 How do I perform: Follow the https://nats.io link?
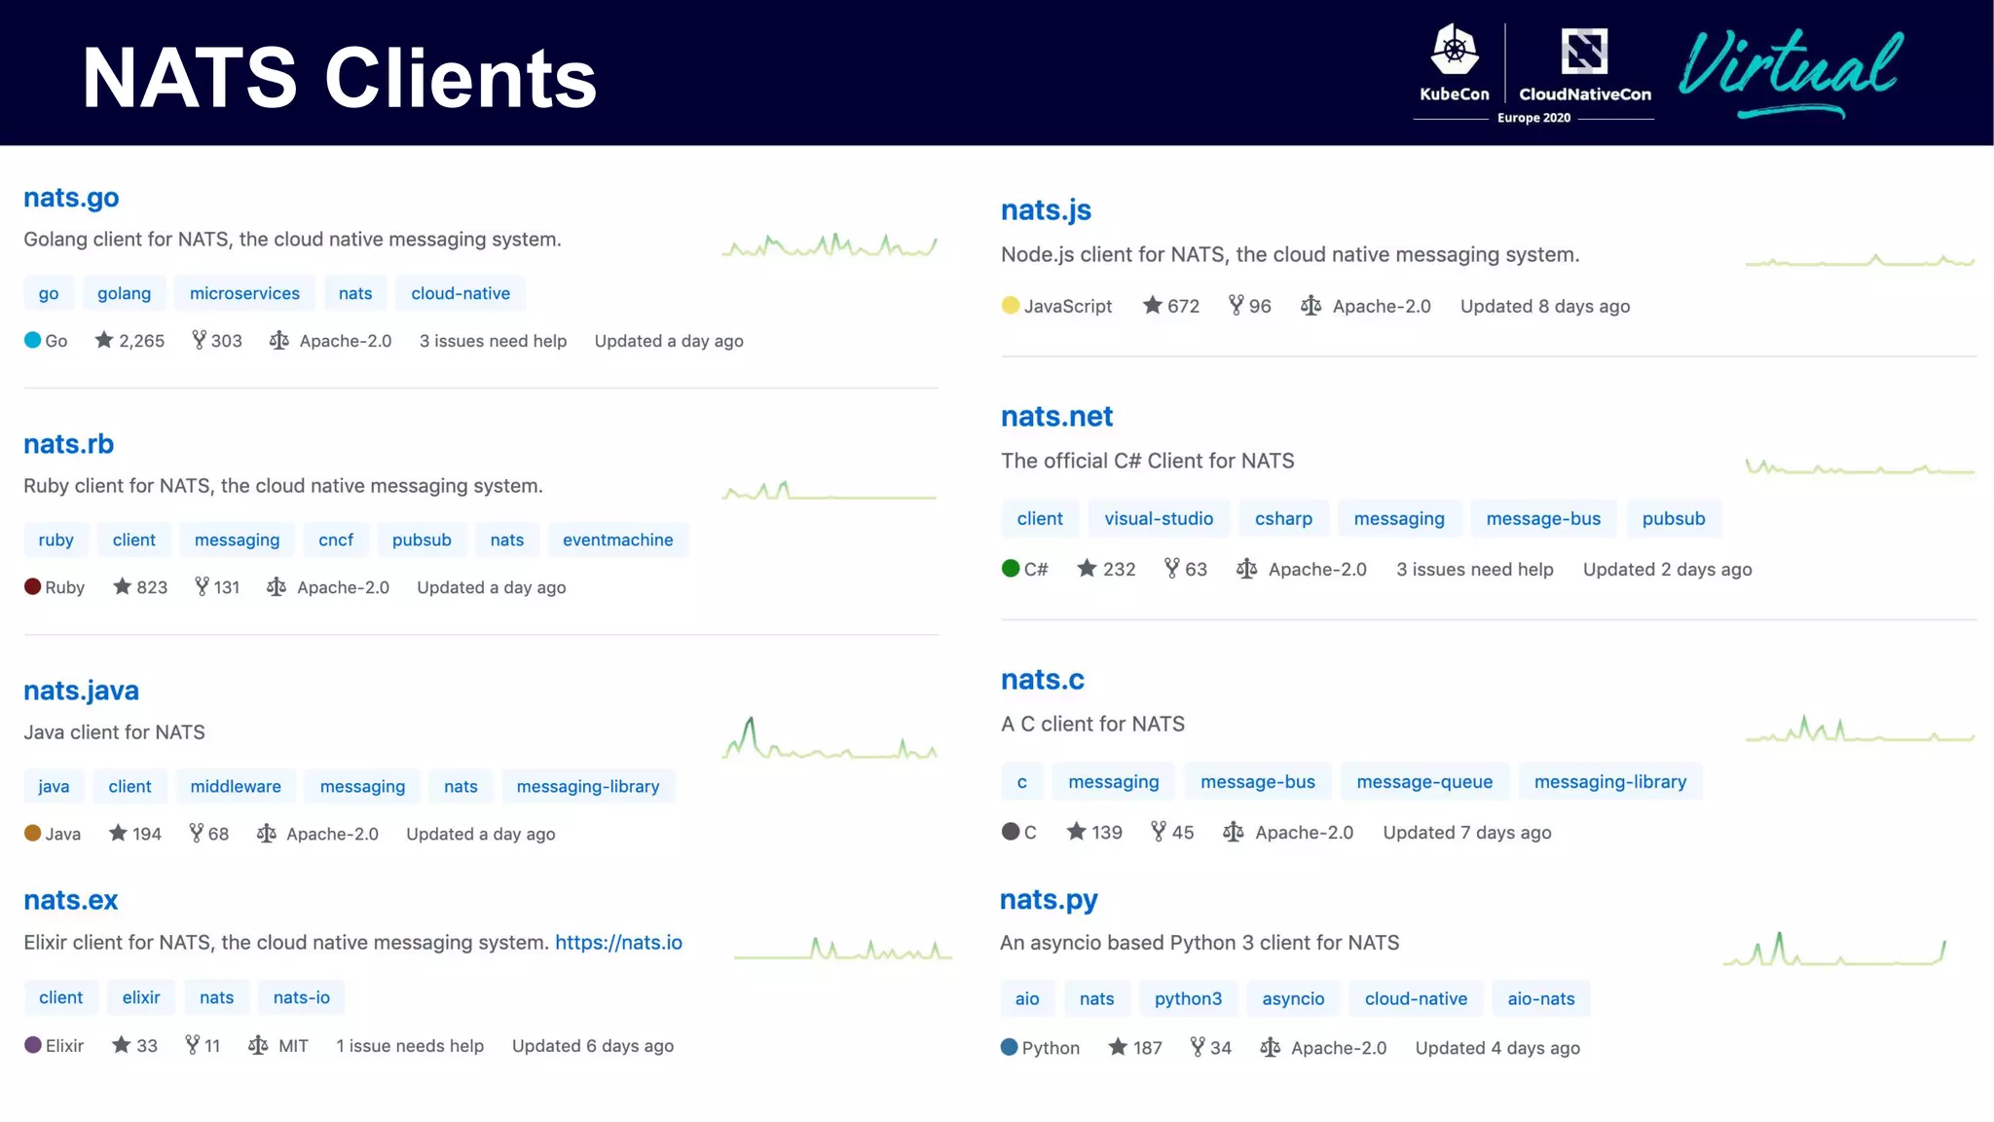(x=618, y=942)
